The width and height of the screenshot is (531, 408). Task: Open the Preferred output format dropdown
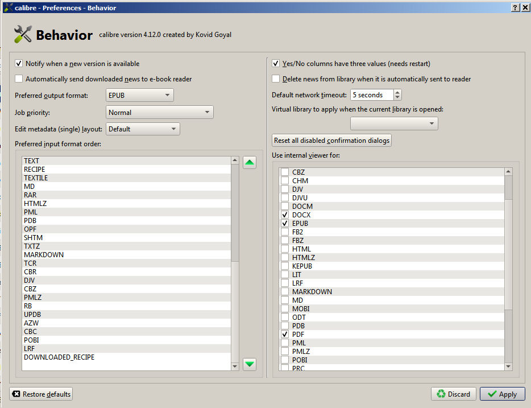[x=139, y=95]
